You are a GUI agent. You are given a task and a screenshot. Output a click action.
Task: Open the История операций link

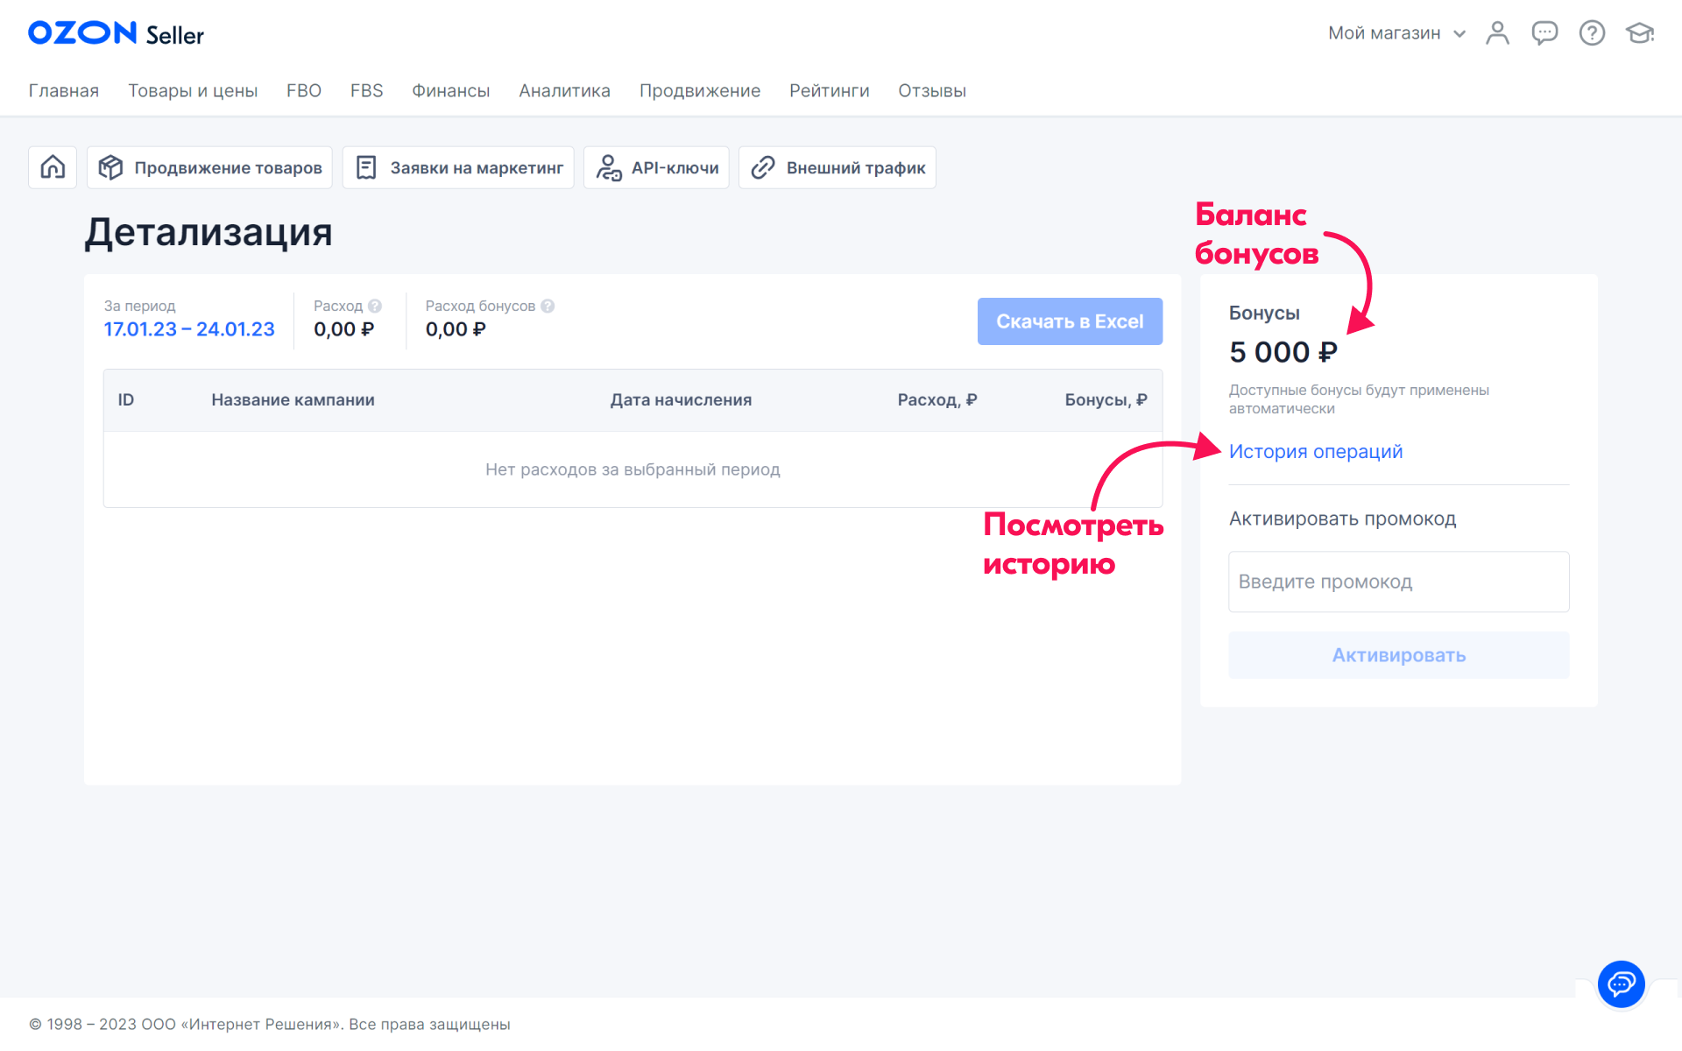pyautogui.click(x=1315, y=451)
